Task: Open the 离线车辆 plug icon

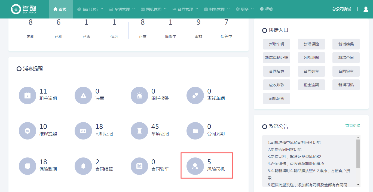Action: coord(195,95)
